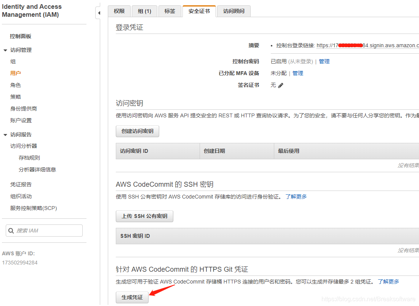Click 管理 link next to 控制台密码
The width and height of the screenshot is (419, 306).
tap(324, 61)
